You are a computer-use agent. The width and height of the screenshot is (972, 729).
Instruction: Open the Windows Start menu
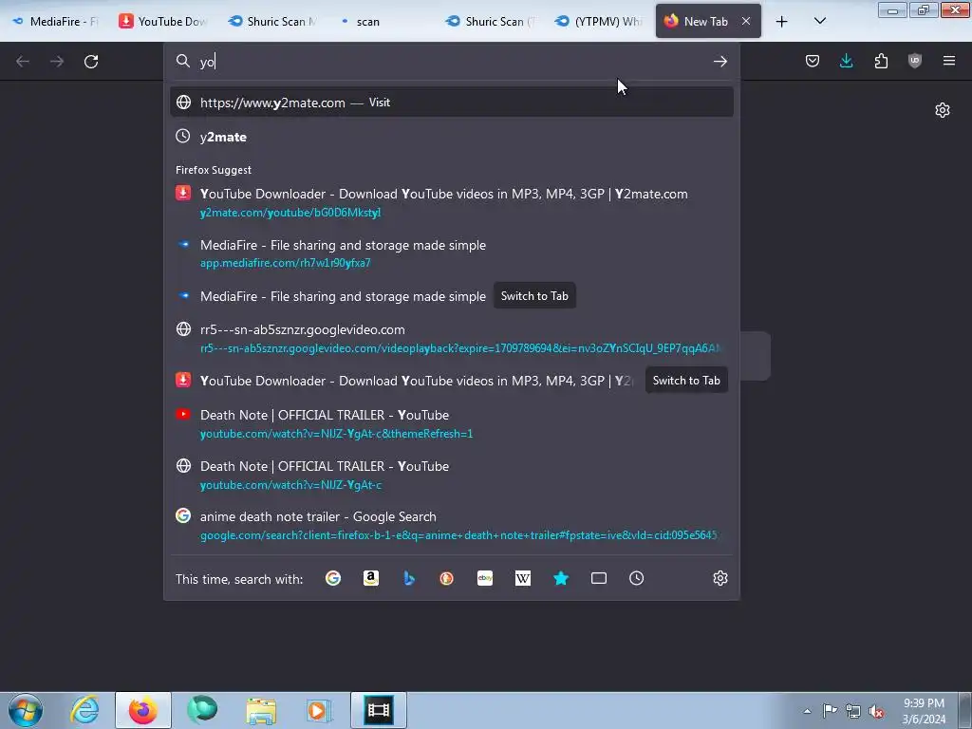(x=25, y=710)
